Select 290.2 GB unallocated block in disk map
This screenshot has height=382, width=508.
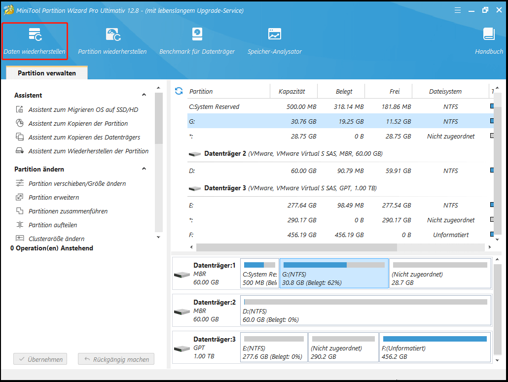click(x=343, y=347)
